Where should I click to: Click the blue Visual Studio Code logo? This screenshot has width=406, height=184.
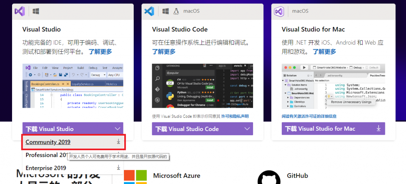[x=149, y=11]
